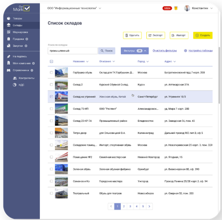Check the Склад 23-КР-7А row checkbox
This screenshot has height=220, width=222.
click(51, 121)
